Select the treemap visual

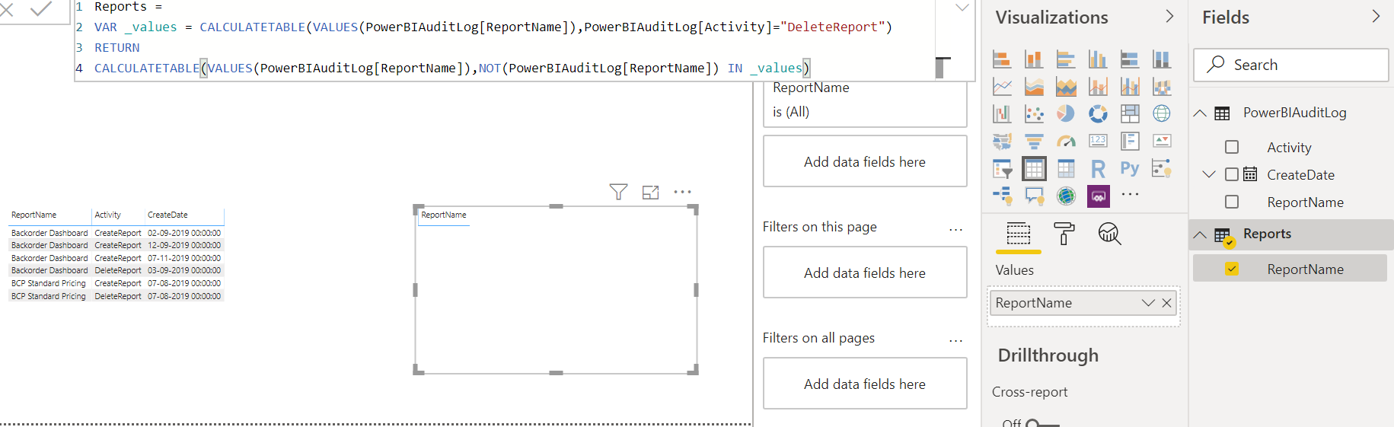pos(1130,113)
